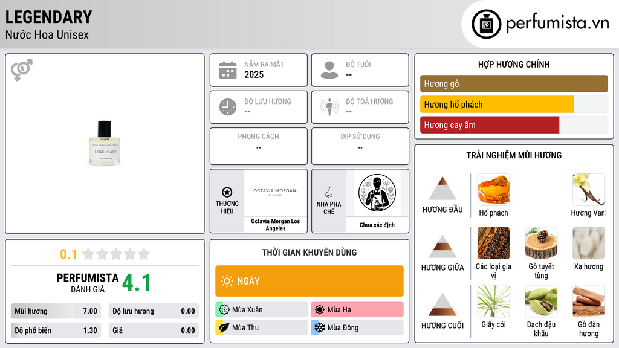This screenshot has width=619, height=348.
Task: Click the sun icon beside Ngày
Action: point(227,281)
